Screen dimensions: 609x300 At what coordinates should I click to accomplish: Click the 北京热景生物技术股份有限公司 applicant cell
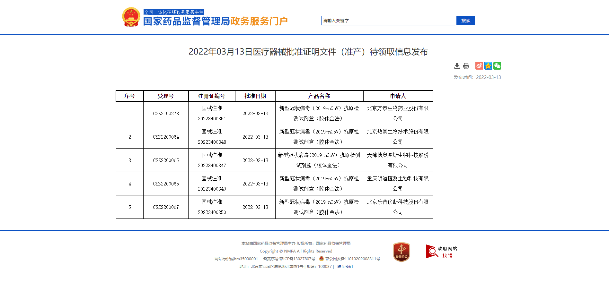tap(398, 137)
